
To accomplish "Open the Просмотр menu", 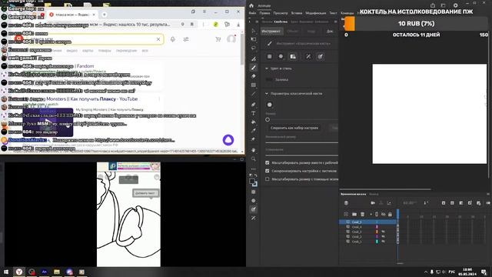I will 281,13.
